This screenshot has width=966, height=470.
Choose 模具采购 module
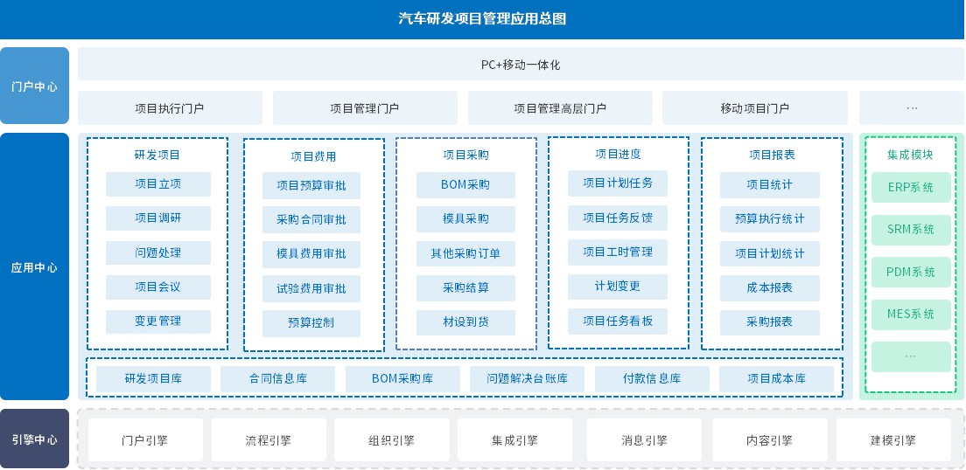[465, 219]
